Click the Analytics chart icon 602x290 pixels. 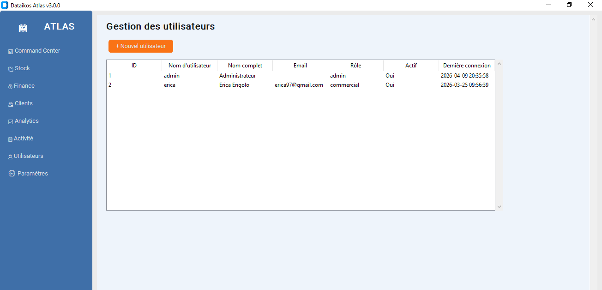(x=11, y=121)
